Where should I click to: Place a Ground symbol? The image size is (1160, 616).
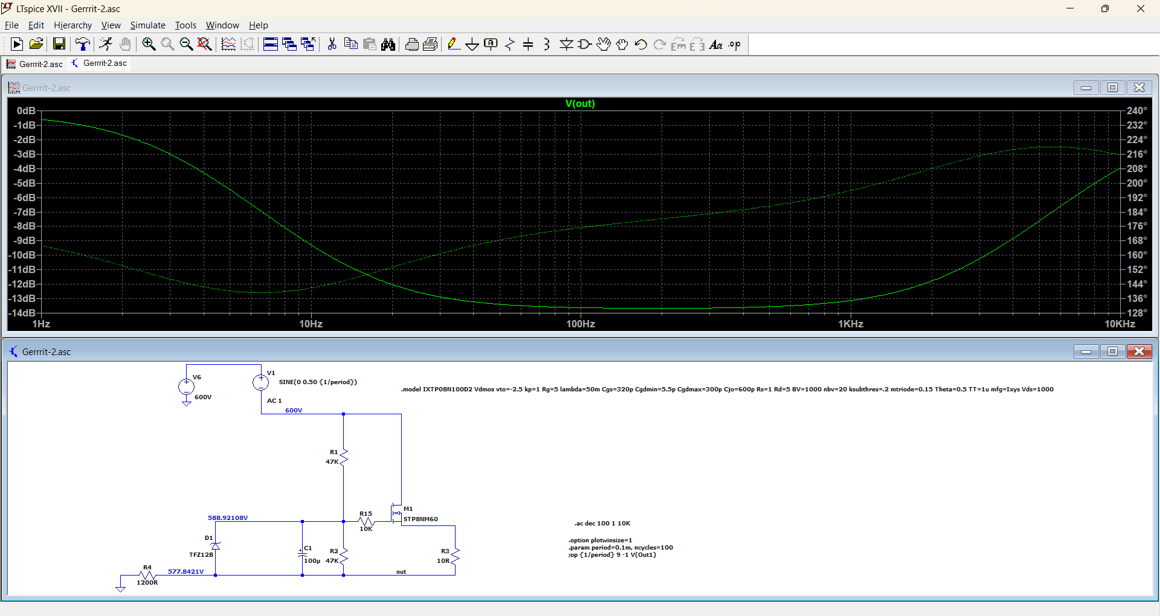click(472, 44)
